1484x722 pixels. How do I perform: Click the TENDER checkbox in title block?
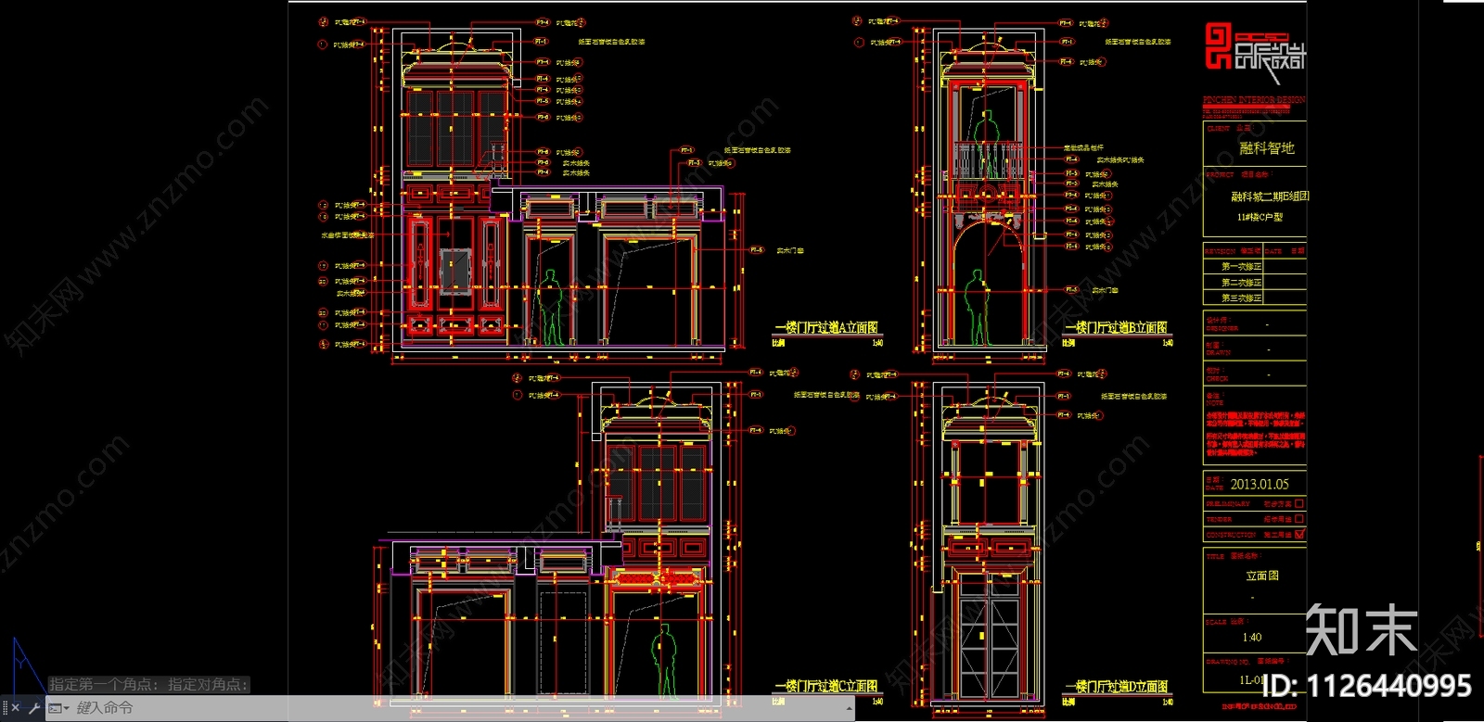1299,519
